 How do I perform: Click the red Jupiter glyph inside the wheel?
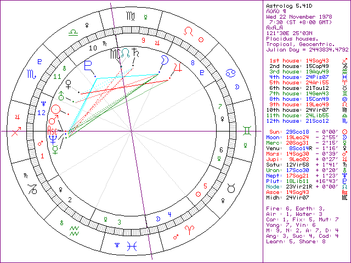[x=177, y=67]
